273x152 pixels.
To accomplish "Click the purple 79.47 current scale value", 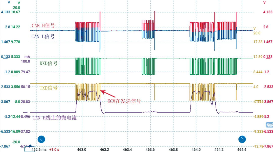I will click(26, 72).
